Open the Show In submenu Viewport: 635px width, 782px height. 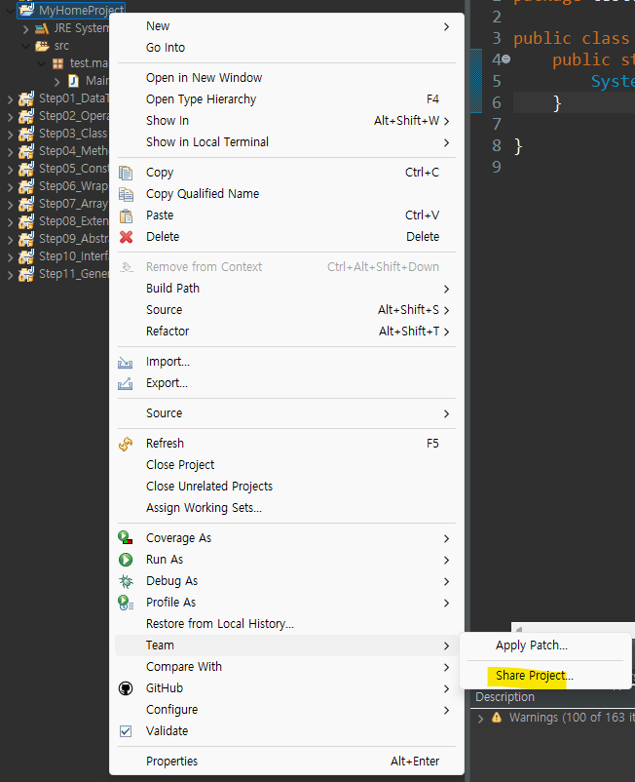[x=286, y=121]
